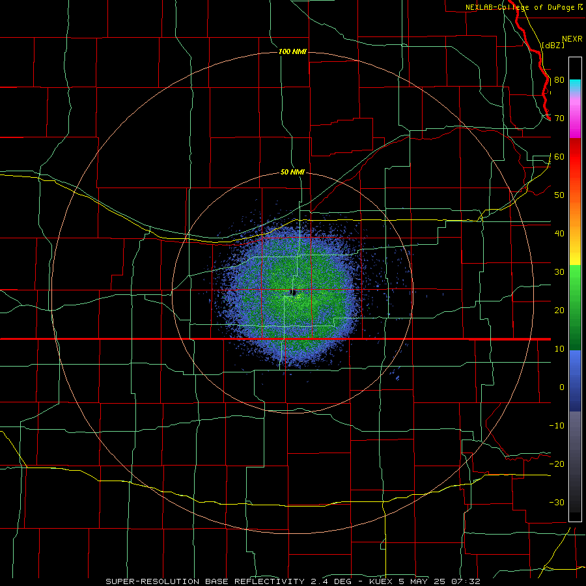Click the 100 NMI range ring label
Screen dimensions: 586x586
click(292, 51)
